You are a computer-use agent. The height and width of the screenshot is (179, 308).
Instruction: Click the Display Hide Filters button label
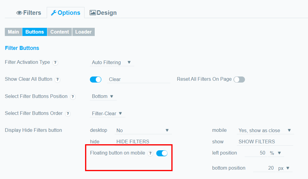click(x=33, y=130)
